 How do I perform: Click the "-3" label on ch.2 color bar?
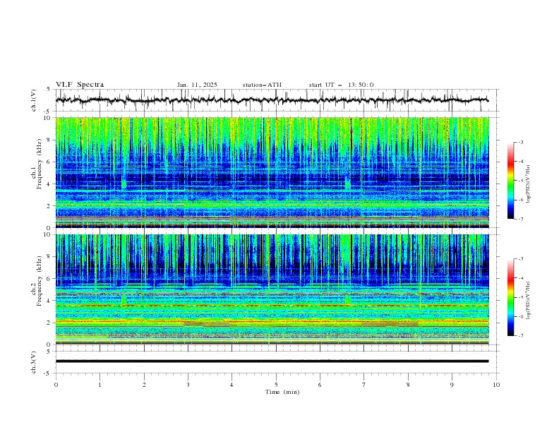(521, 259)
